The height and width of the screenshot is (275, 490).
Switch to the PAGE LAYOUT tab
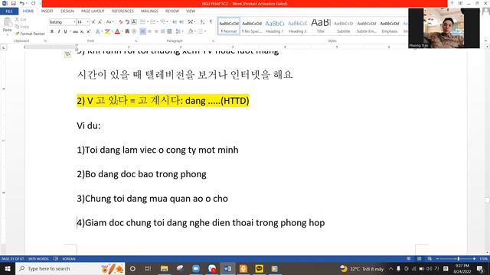point(93,11)
